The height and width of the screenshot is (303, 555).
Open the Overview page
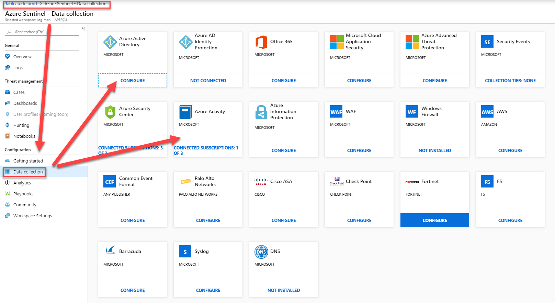tap(22, 57)
